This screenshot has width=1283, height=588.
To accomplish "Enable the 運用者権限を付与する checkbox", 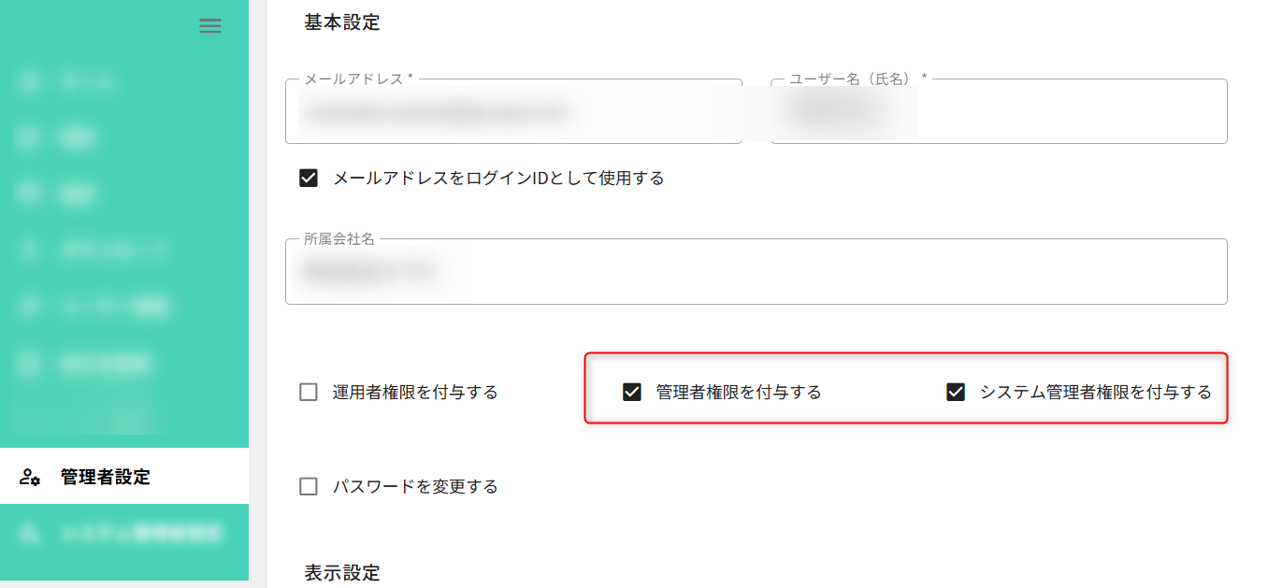I will (309, 392).
